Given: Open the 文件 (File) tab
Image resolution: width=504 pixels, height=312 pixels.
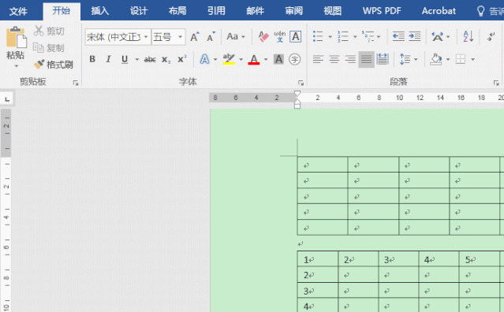Looking at the screenshot, I should click(18, 11).
